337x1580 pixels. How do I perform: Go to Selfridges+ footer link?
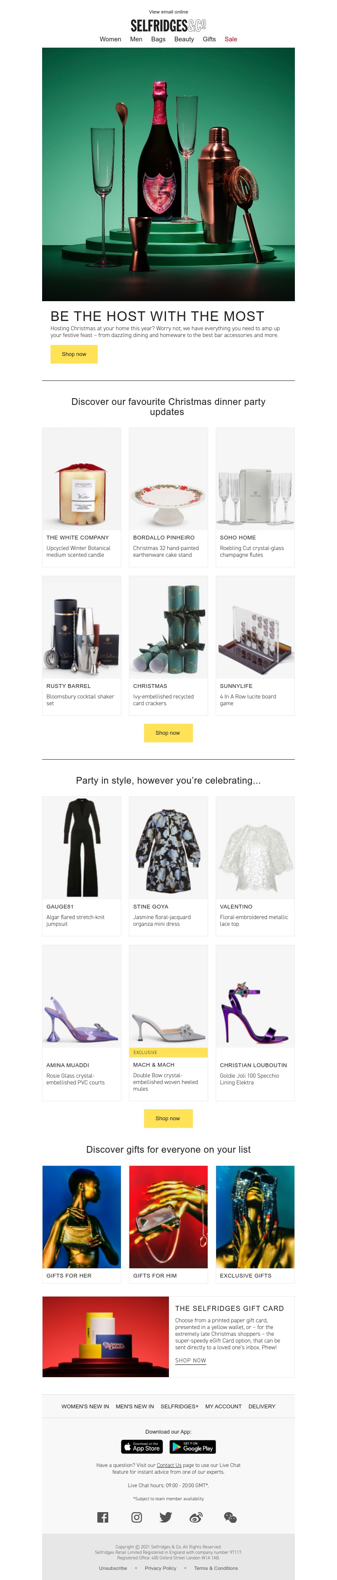coord(179,1406)
